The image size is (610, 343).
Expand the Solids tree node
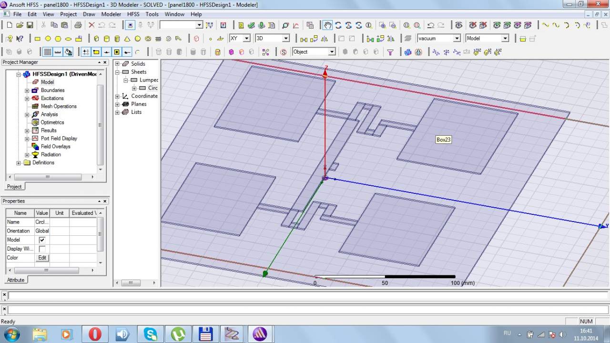coord(118,64)
